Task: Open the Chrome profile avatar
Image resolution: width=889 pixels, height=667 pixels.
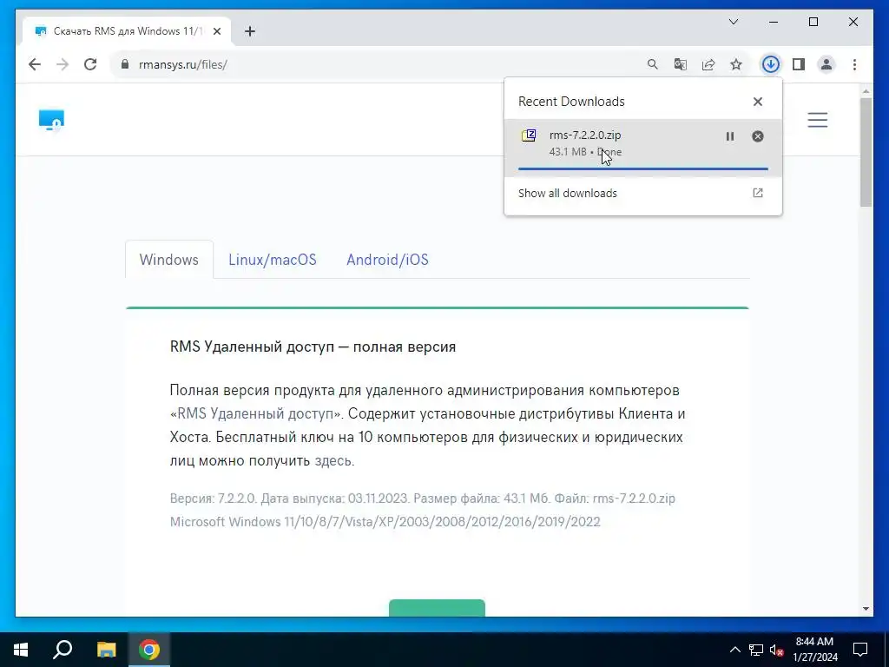Action: [x=826, y=64]
